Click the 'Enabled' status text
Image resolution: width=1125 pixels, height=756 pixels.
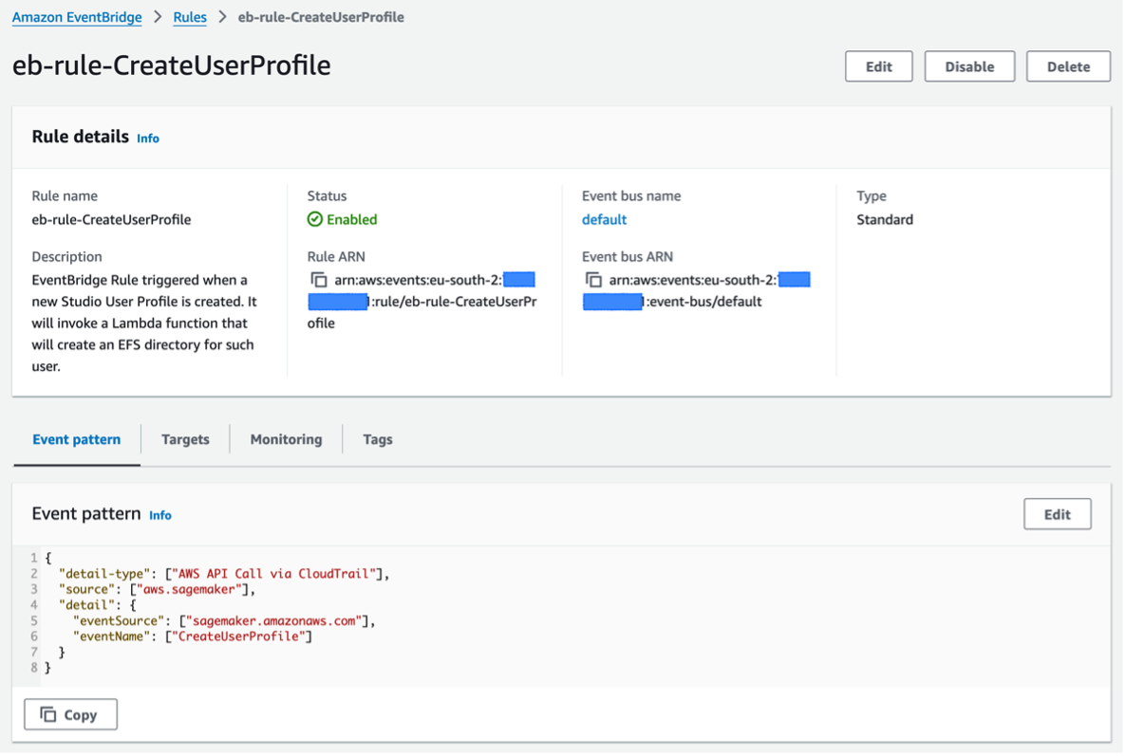point(351,219)
